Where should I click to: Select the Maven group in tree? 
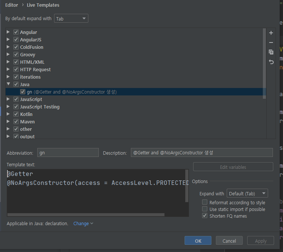(x=27, y=122)
